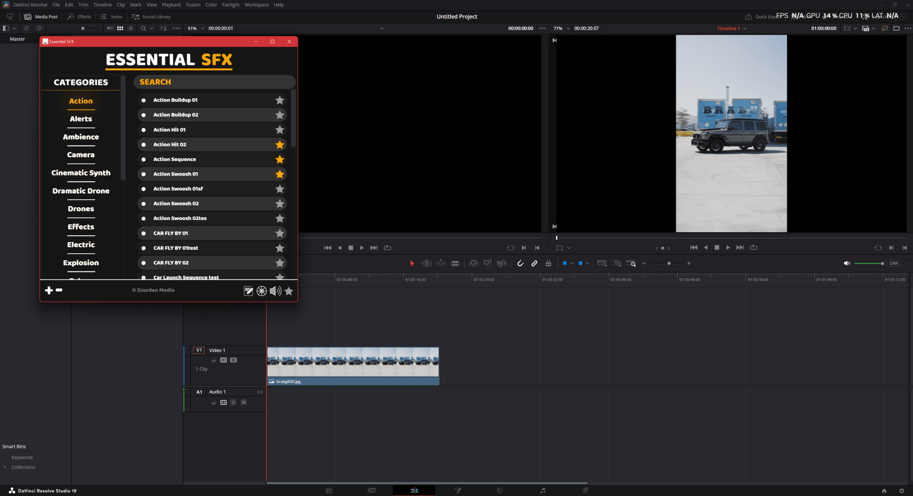Unfavorite Action Hit 02 star
Screen dimensions: 913x496
(x=279, y=145)
